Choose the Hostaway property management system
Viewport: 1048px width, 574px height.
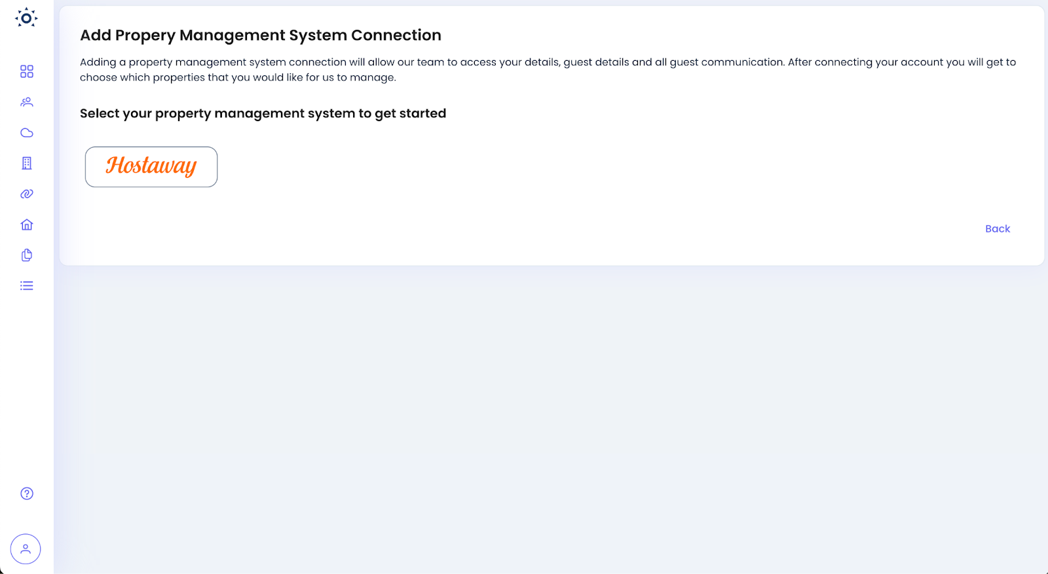[x=151, y=167]
